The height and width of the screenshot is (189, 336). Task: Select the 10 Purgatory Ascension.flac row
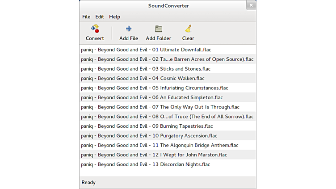(149, 136)
